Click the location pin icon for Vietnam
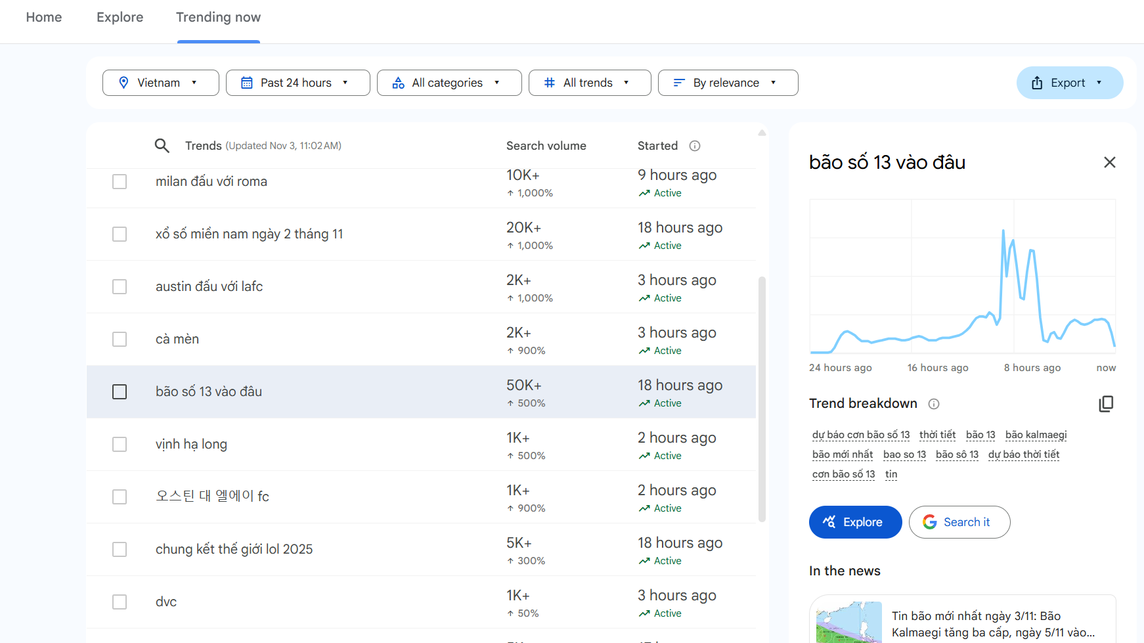This screenshot has width=1144, height=643. [123, 83]
